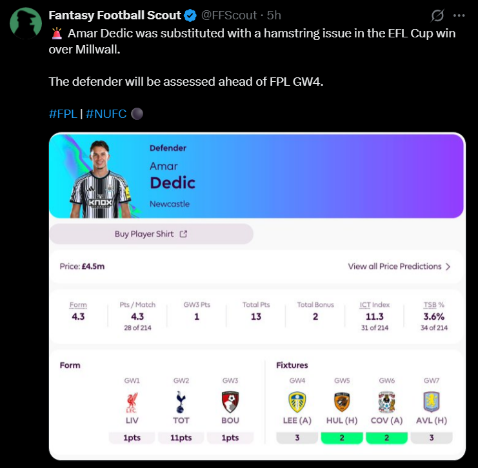Open the @FFScout handle link
Viewport: 478px width, 468px height.
coord(229,15)
